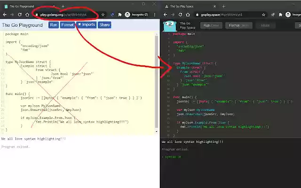
Task: Go back in the Go Playground browser window
Action: coord(5,15)
